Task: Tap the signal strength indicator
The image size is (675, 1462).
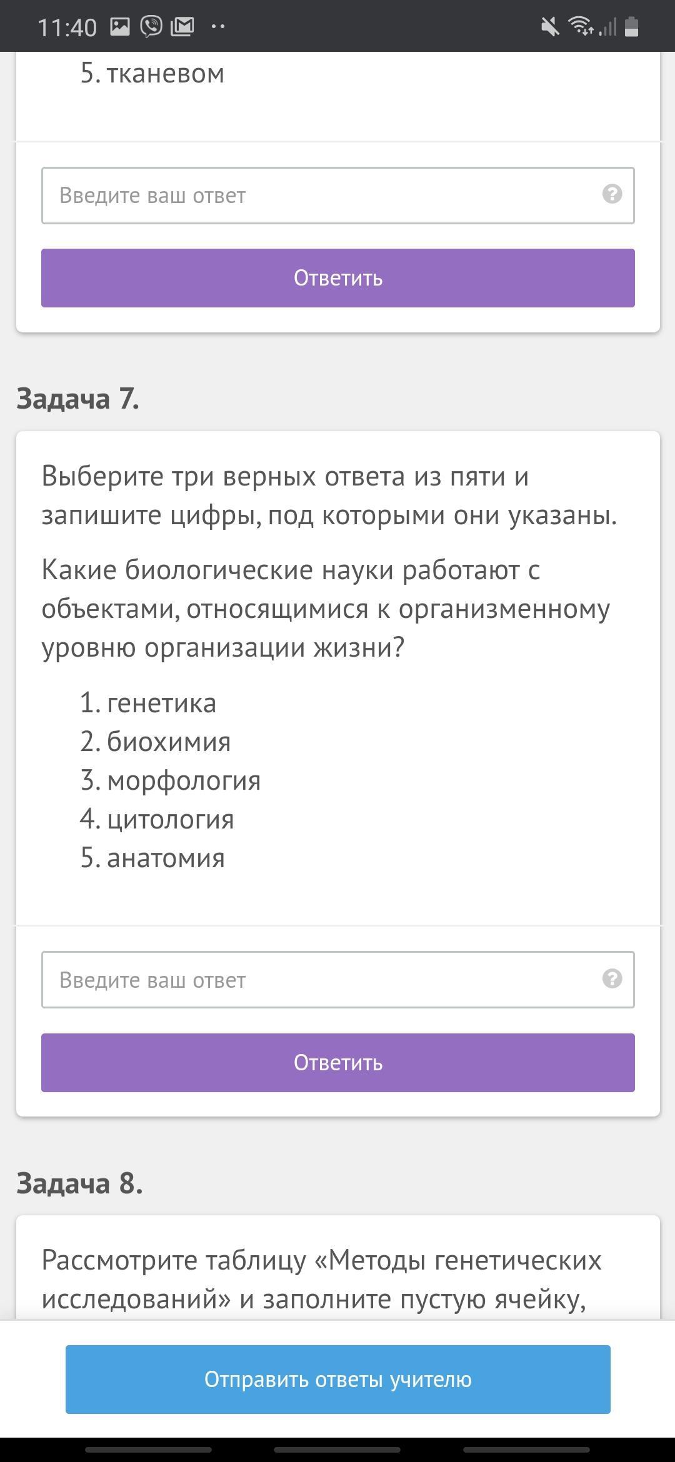Action: point(607,27)
